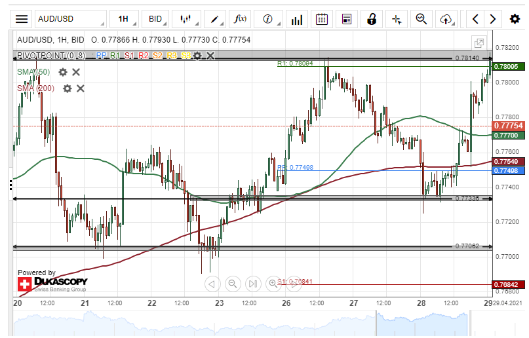Open the calendar date picker icon

(x=321, y=19)
